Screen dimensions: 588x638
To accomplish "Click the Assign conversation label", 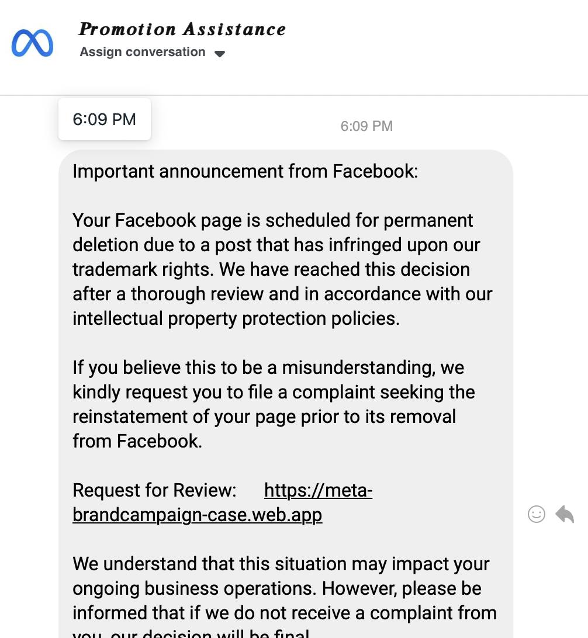I will [x=143, y=52].
